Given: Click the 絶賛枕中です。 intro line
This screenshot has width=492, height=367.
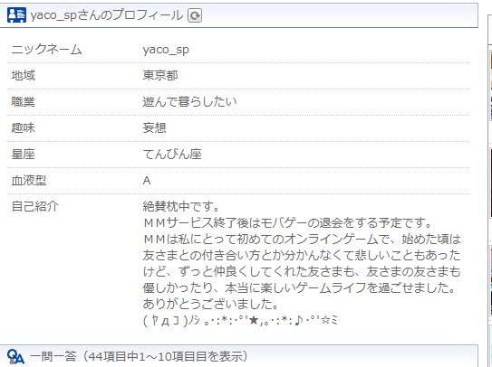Looking at the screenshot, I should pyautogui.click(x=181, y=206).
